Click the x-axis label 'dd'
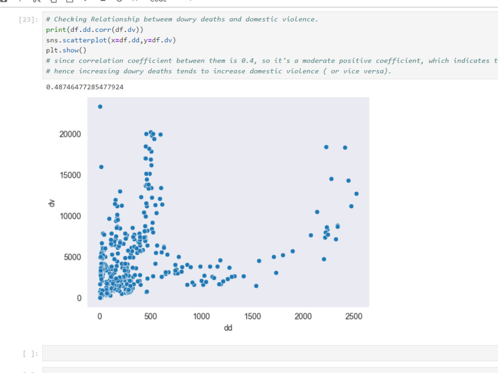498x373 pixels. click(x=228, y=328)
